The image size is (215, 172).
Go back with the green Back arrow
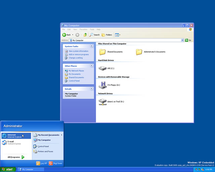(67, 35)
